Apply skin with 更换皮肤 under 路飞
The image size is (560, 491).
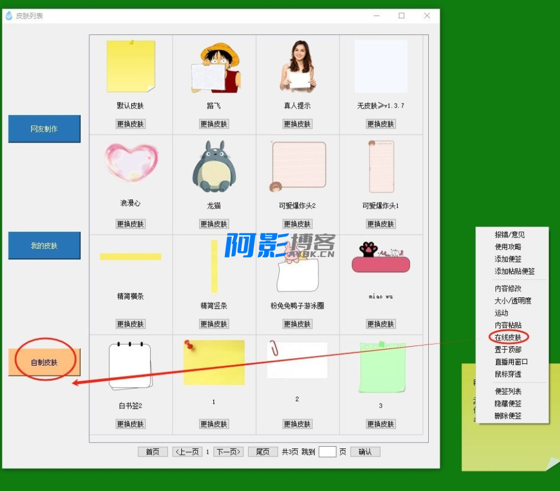[x=214, y=124]
